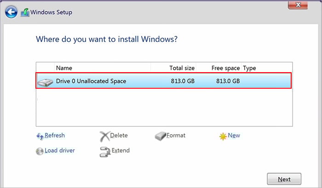Click the Delete X icon
The width and height of the screenshot is (322, 188).
pos(104,136)
